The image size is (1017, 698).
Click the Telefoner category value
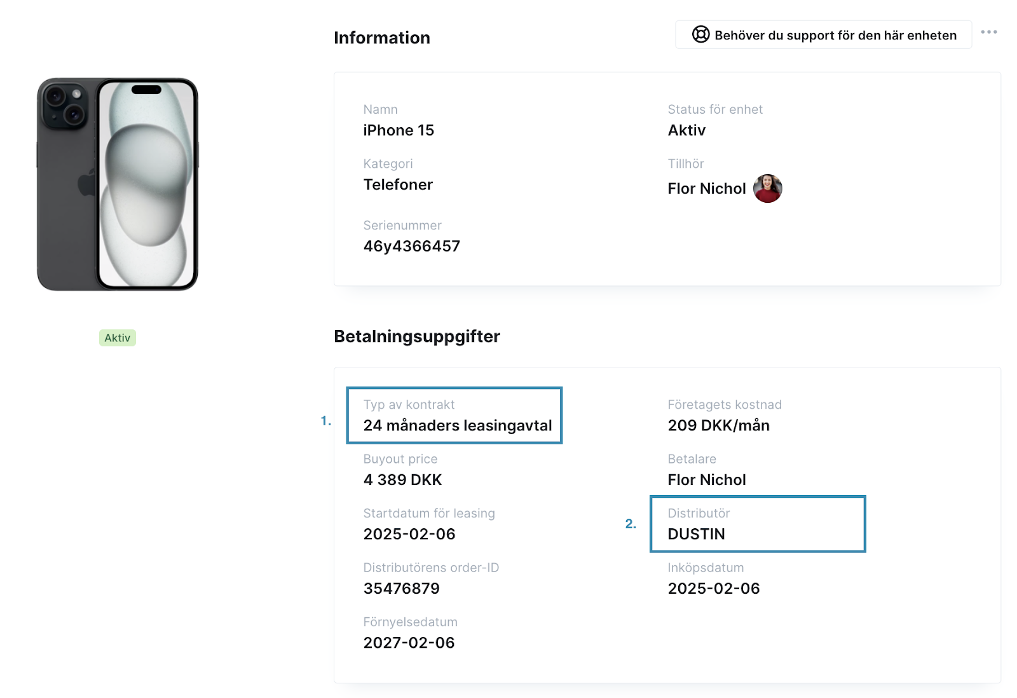click(398, 184)
